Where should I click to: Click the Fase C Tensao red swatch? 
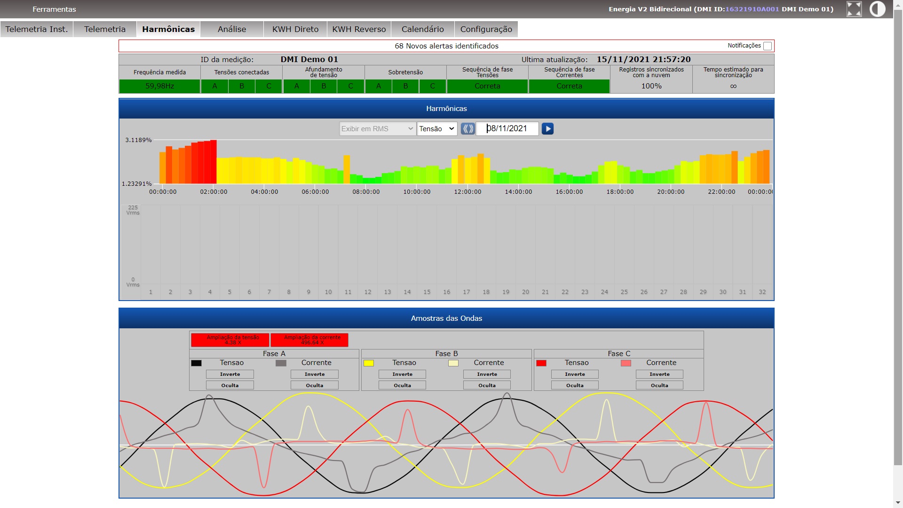[x=541, y=363]
